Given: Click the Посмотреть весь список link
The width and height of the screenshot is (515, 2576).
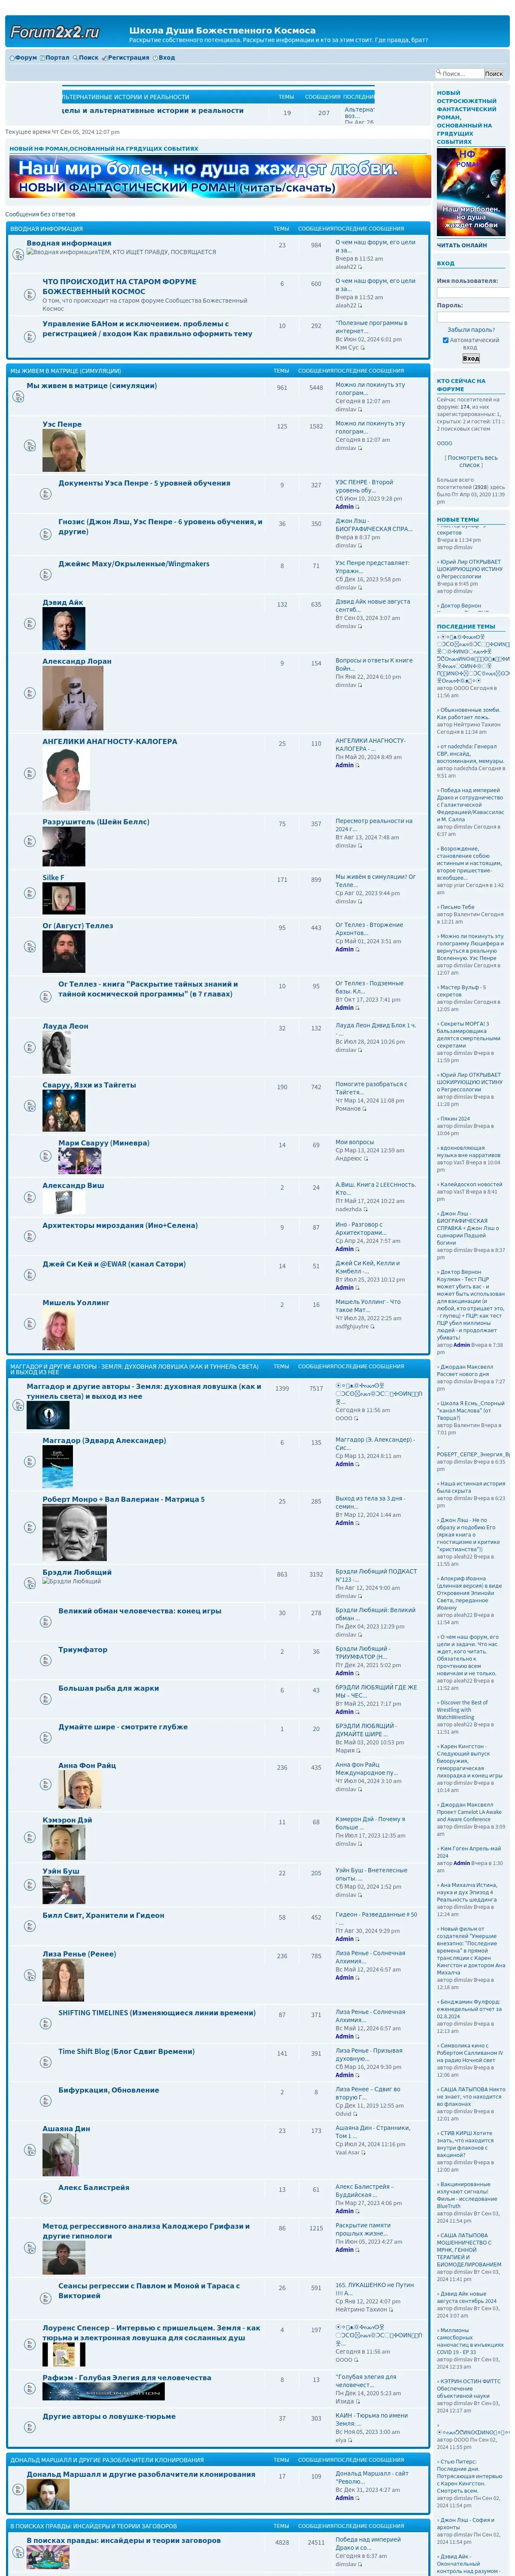Looking at the screenshot, I should coord(471,461).
